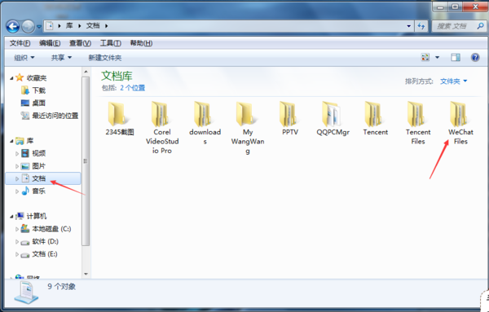Select the 2345截图 folder
This screenshot has width=489, height=312.
pyautogui.click(x=120, y=118)
